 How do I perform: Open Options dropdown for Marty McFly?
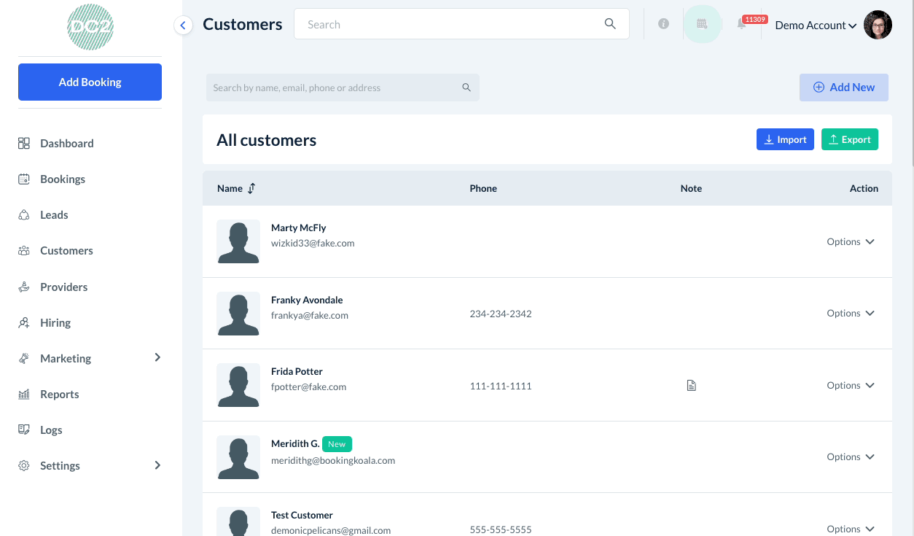pyautogui.click(x=850, y=241)
